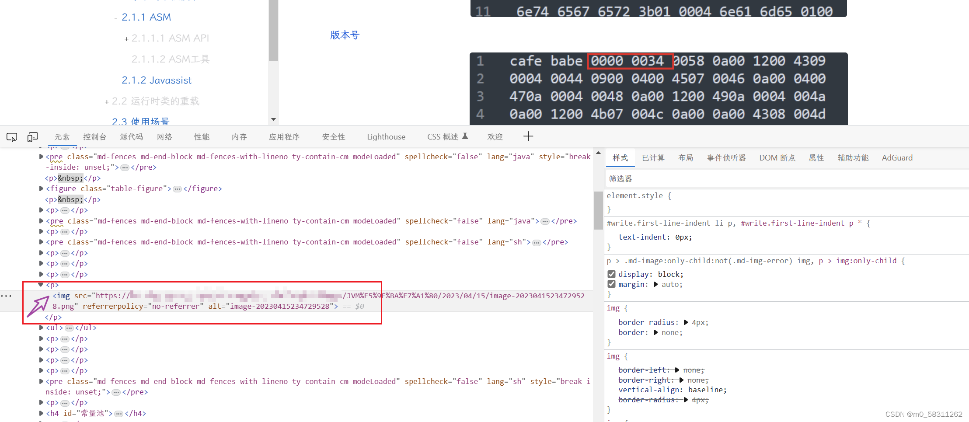969x422 pixels.
Task: Click the ellipsis menu beside the img element row
Action: point(7,296)
